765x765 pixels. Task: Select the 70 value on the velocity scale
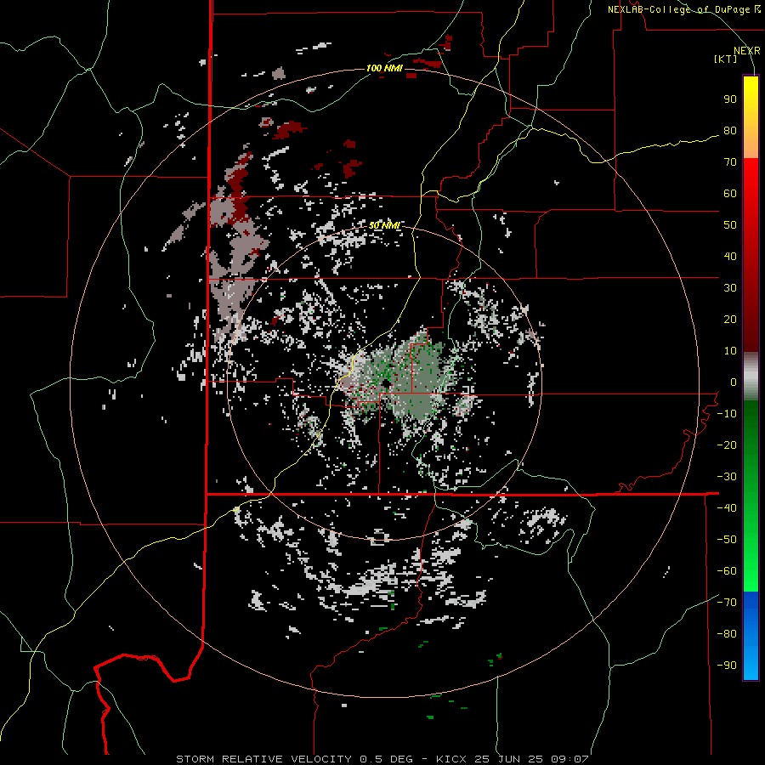coord(730,162)
